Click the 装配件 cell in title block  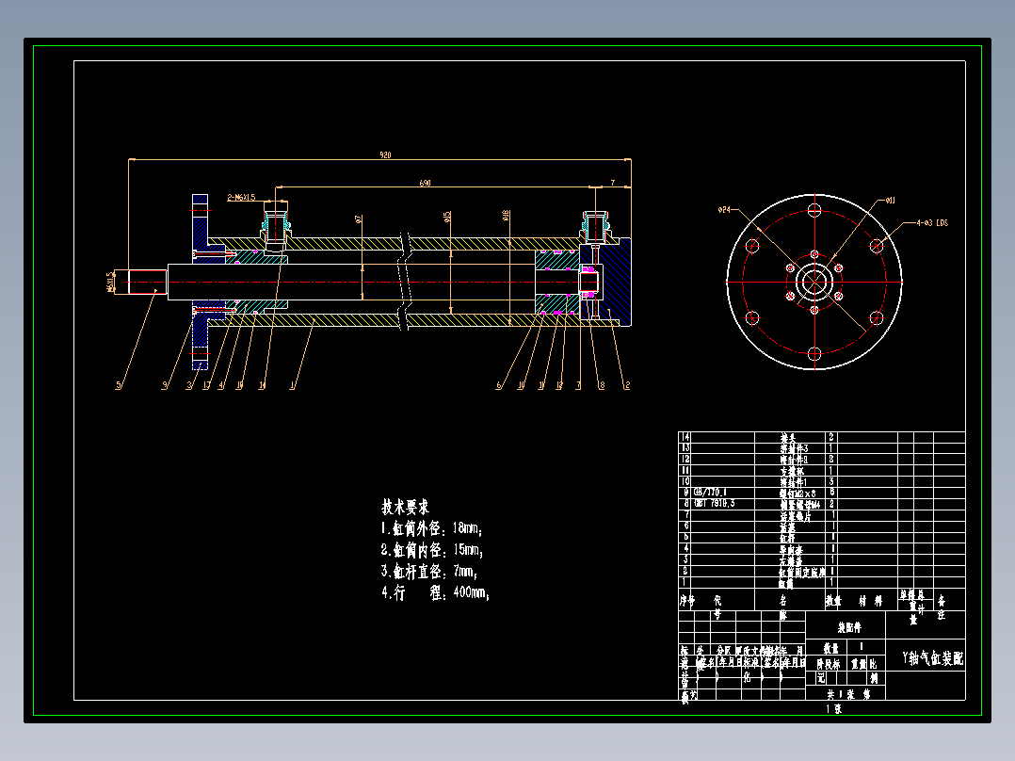point(849,627)
